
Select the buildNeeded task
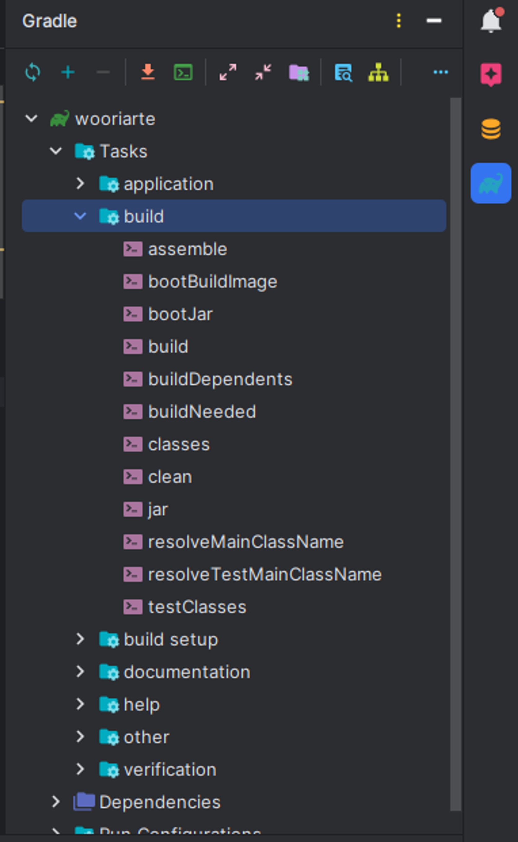(x=234, y=412)
